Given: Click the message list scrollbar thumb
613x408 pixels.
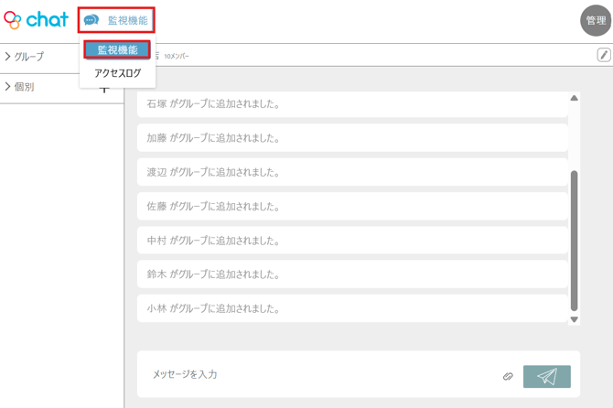Looking at the screenshot, I should 574,238.
